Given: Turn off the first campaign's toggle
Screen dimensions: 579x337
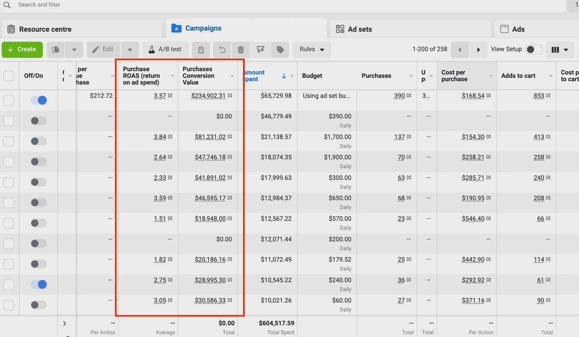Looking at the screenshot, I should pos(39,100).
